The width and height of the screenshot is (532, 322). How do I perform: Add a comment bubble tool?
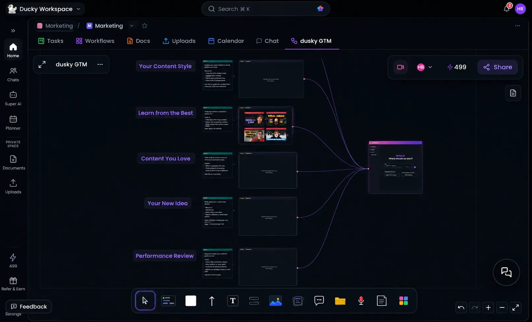coord(319,301)
